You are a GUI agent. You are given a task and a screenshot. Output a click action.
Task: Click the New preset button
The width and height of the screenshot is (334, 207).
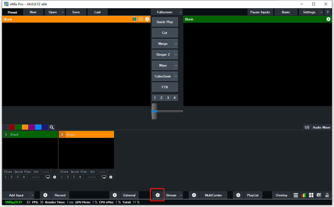point(33,12)
